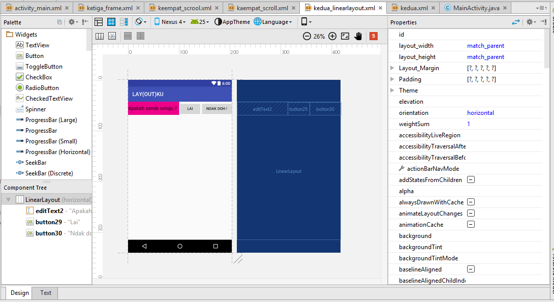Pick SeekBar (Discrete) from the palette
Viewport: 554px width, 302px height.
pyautogui.click(x=45, y=173)
